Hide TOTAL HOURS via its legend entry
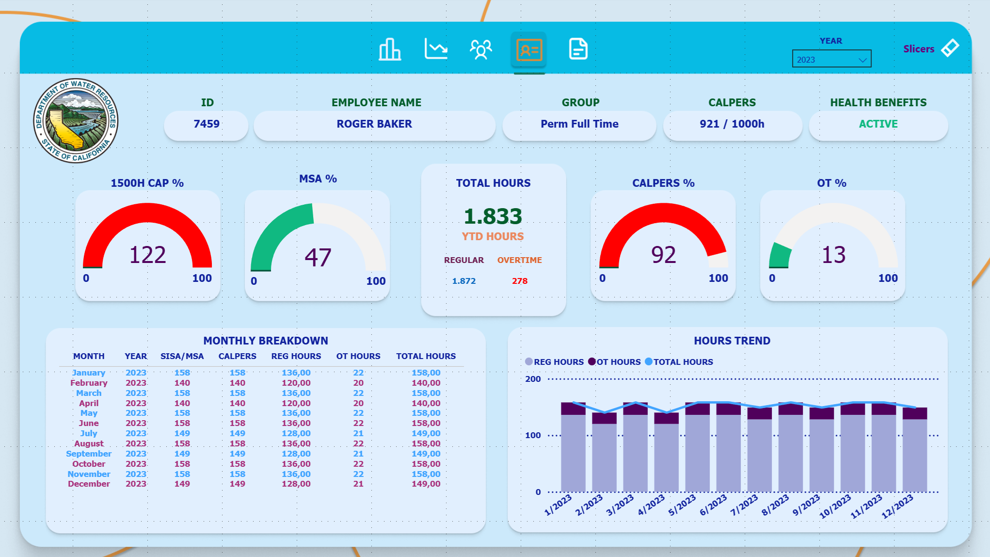The height and width of the screenshot is (557, 990). click(681, 362)
